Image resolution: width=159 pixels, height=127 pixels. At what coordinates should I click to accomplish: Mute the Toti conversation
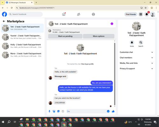pyautogui.click(x=132, y=43)
